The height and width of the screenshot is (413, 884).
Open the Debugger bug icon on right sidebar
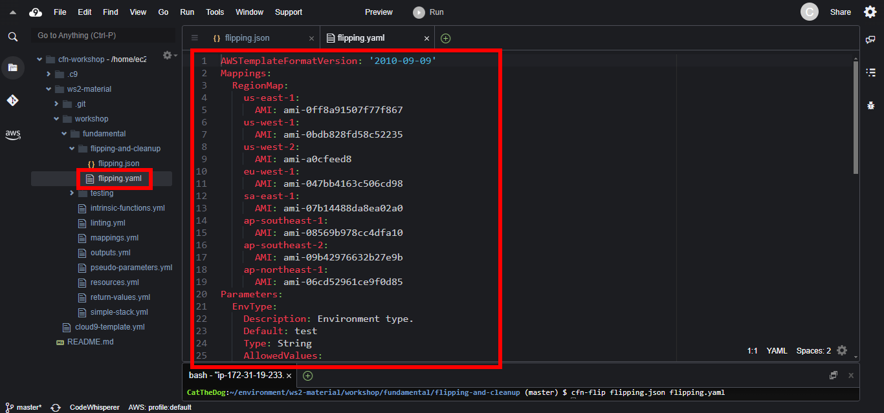[x=870, y=105]
